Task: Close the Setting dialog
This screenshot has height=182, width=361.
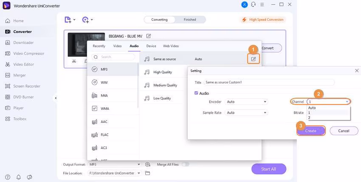Action: [x=357, y=71]
